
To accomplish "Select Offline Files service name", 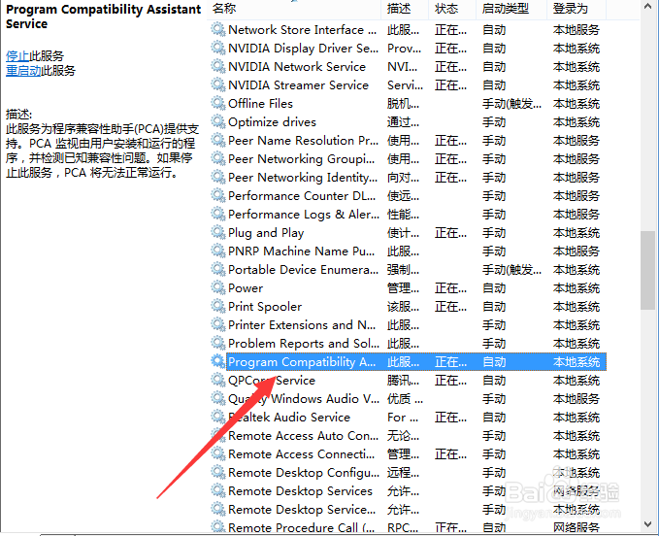I will 260,104.
